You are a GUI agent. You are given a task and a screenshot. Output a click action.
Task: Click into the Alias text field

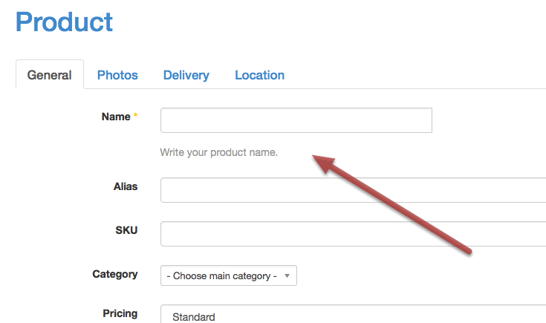click(353, 189)
